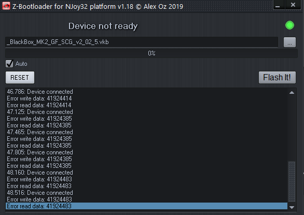Click the scroll up arrow in log
304x215 pixels.
pyautogui.click(x=292, y=93)
